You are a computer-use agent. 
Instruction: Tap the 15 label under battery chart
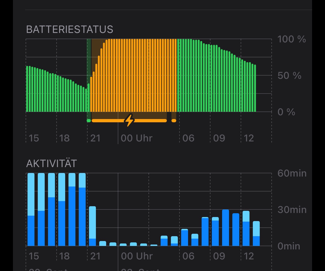[34, 138]
